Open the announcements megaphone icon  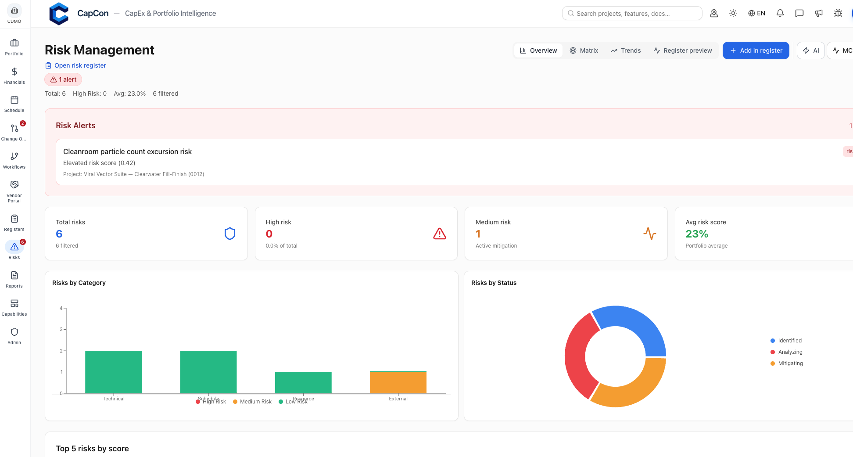(819, 13)
